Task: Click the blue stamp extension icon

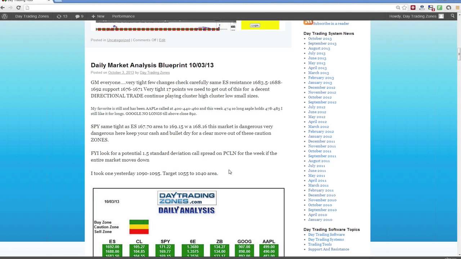Action: point(422,8)
